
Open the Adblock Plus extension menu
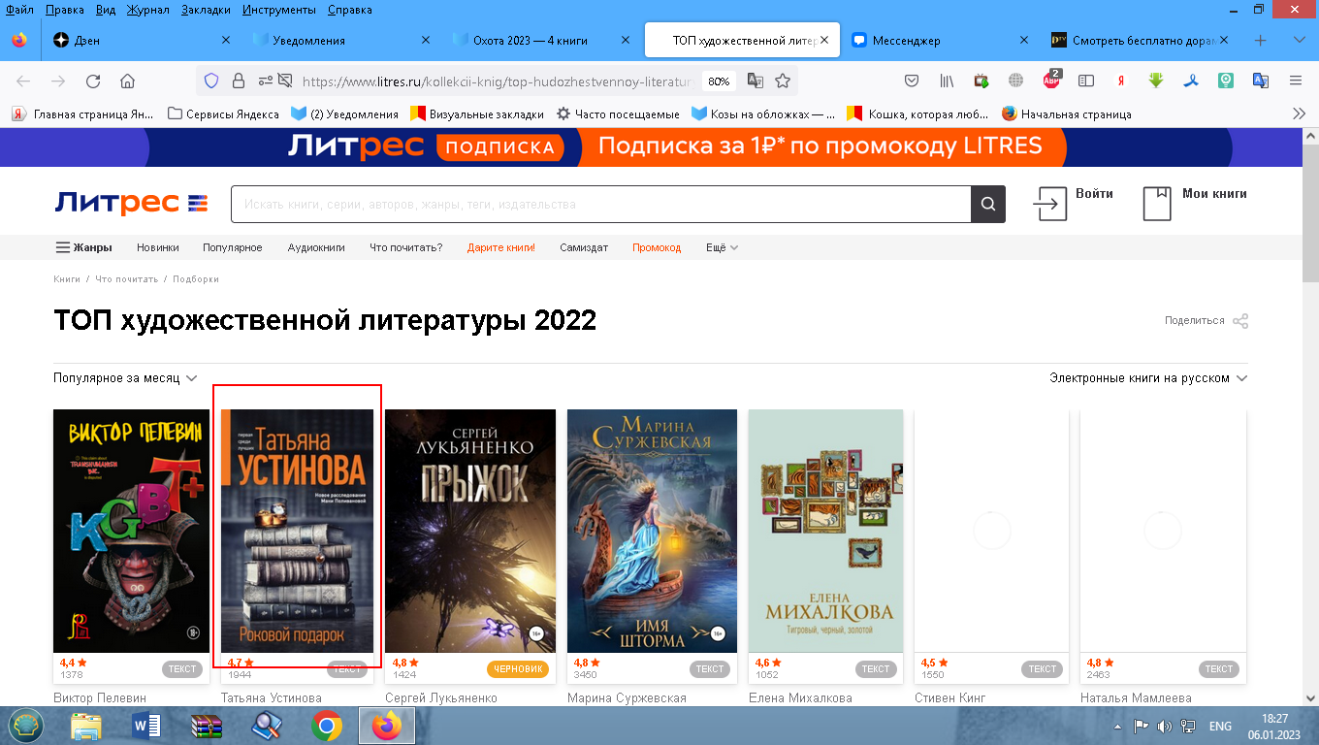[1049, 81]
